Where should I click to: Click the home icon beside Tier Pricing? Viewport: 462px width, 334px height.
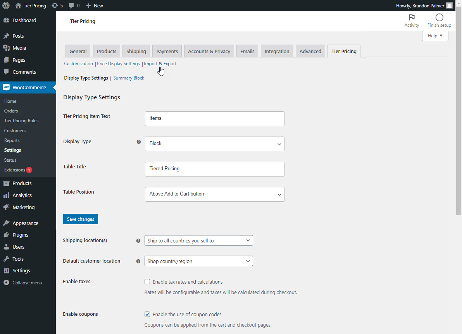[18, 5]
